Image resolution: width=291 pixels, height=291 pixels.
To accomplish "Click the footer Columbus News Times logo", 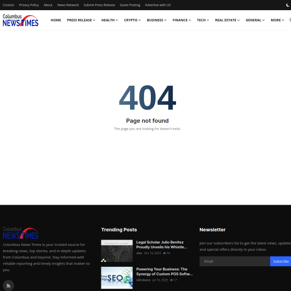I will (20, 233).
